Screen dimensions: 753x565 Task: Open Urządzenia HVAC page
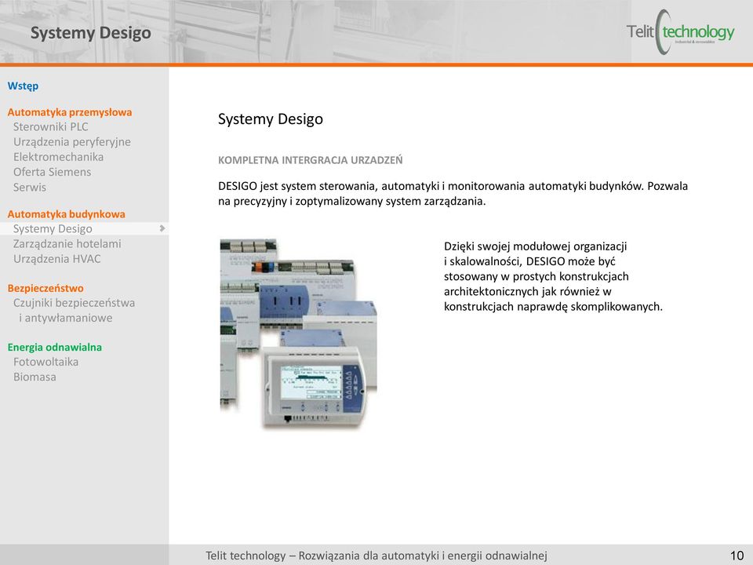coord(57,259)
